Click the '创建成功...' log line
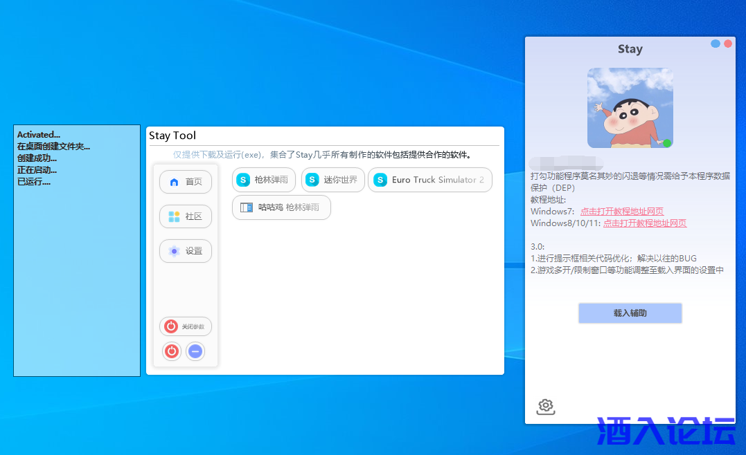 click(x=37, y=158)
